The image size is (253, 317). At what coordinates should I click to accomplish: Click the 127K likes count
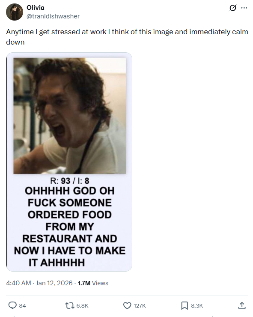point(140,306)
